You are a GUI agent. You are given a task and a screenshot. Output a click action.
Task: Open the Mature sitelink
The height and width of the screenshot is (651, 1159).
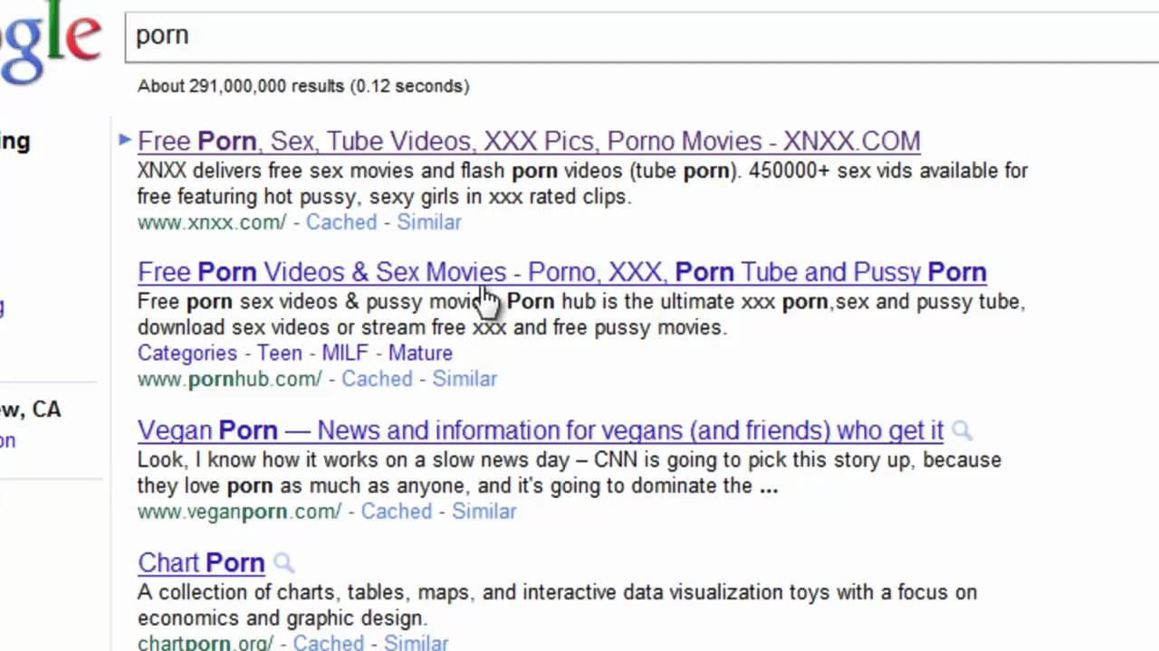(420, 354)
